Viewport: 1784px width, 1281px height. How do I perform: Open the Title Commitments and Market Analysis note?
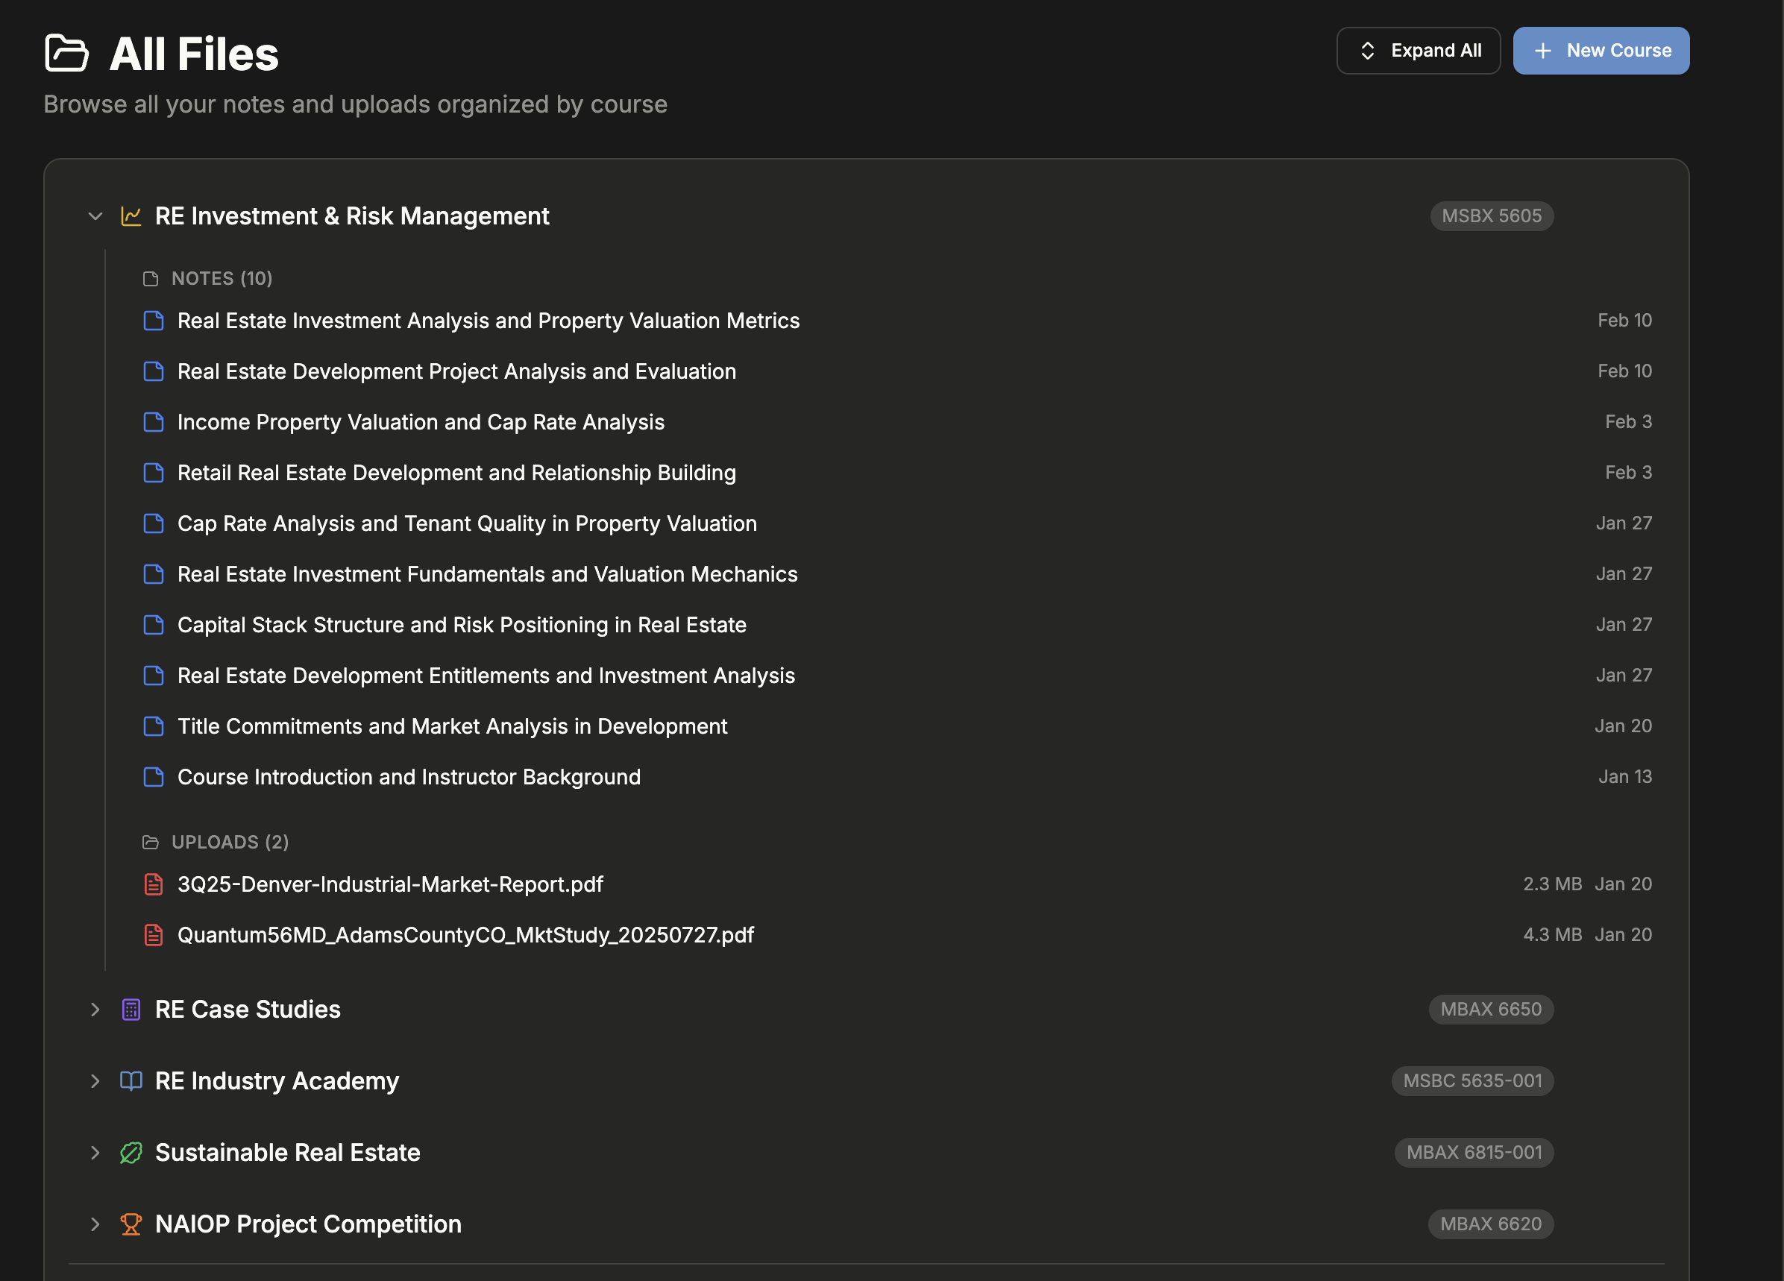452,726
